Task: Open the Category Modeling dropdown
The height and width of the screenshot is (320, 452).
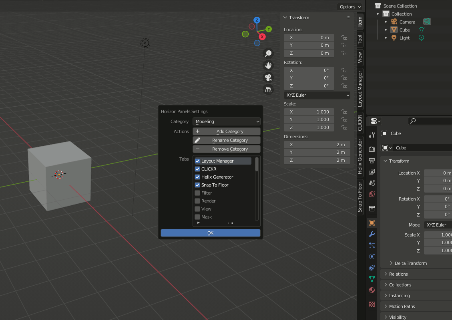Action: (227, 121)
